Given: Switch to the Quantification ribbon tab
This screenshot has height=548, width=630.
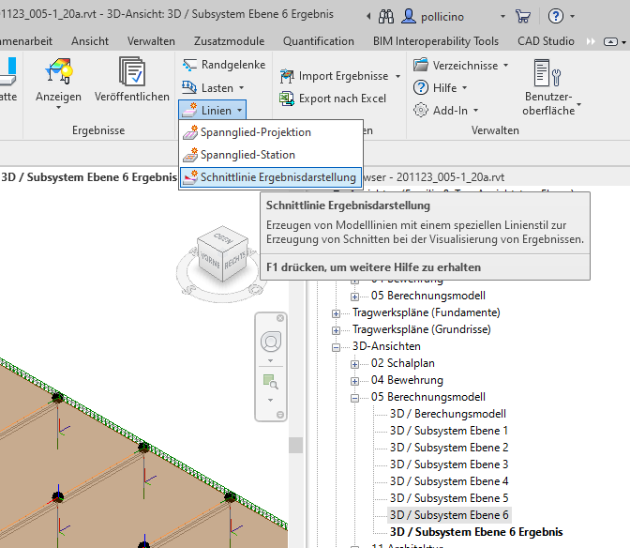Looking at the screenshot, I should click(319, 41).
